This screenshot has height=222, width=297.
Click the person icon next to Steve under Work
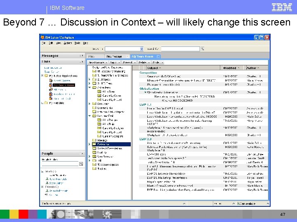(47, 183)
